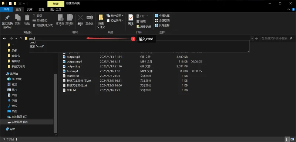Viewport: 296px width, 142px height.
Task: Click 粘贴快捷方式 button
Action: tap(43, 25)
